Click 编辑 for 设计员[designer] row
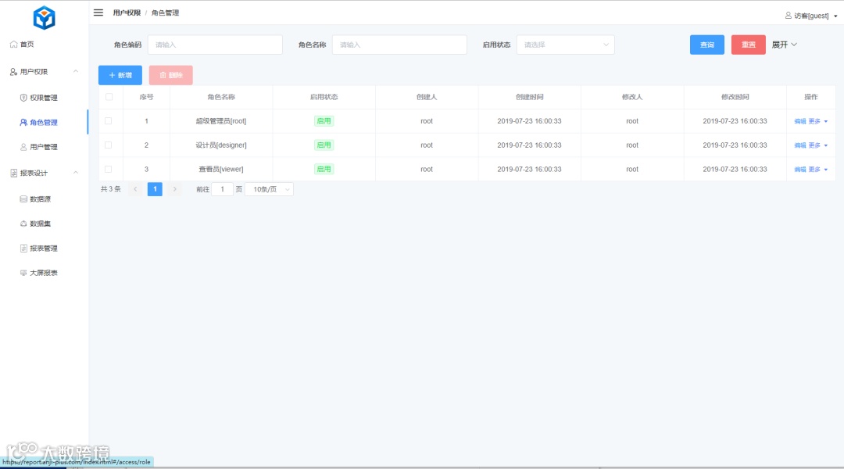This screenshot has height=469, width=844. [x=800, y=145]
